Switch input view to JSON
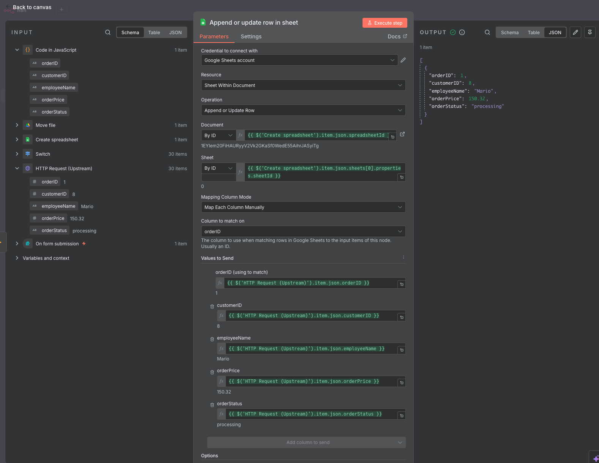Viewport: 599px width, 463px height. 175,33
